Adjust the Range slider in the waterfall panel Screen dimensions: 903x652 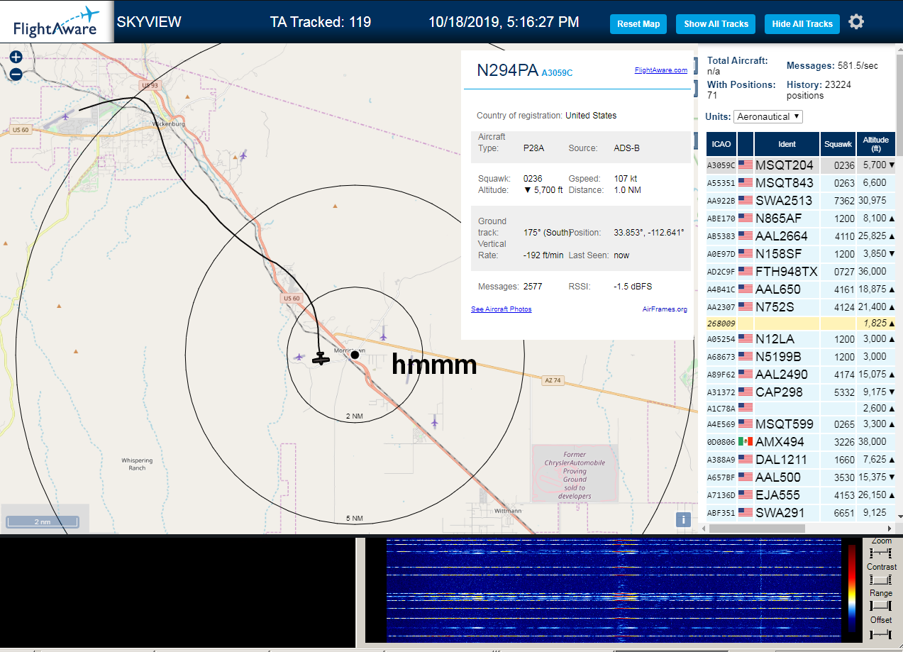tap(880, 606)
